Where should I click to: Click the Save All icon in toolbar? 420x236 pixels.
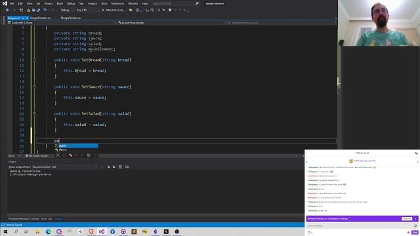pos(38,10)
